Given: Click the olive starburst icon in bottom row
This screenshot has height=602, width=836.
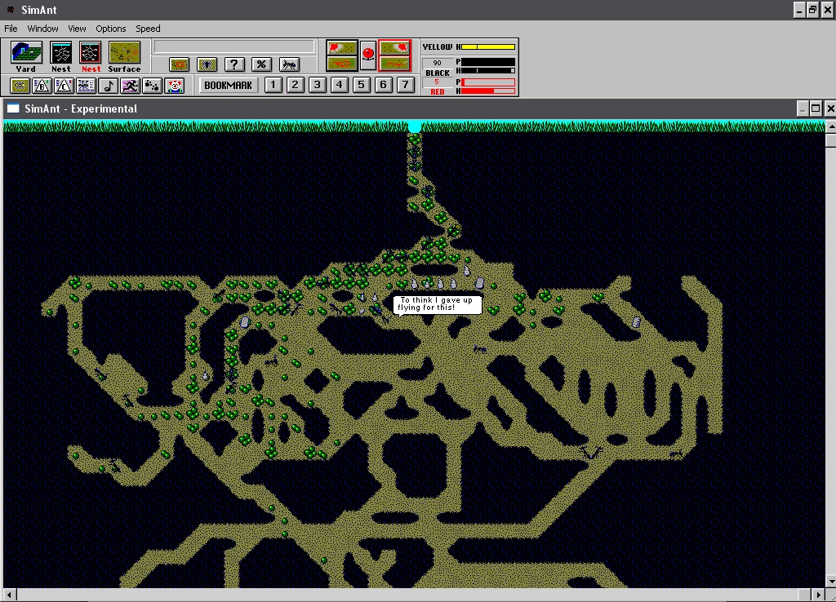Looking at the screenshot, I should coord(20,86).
